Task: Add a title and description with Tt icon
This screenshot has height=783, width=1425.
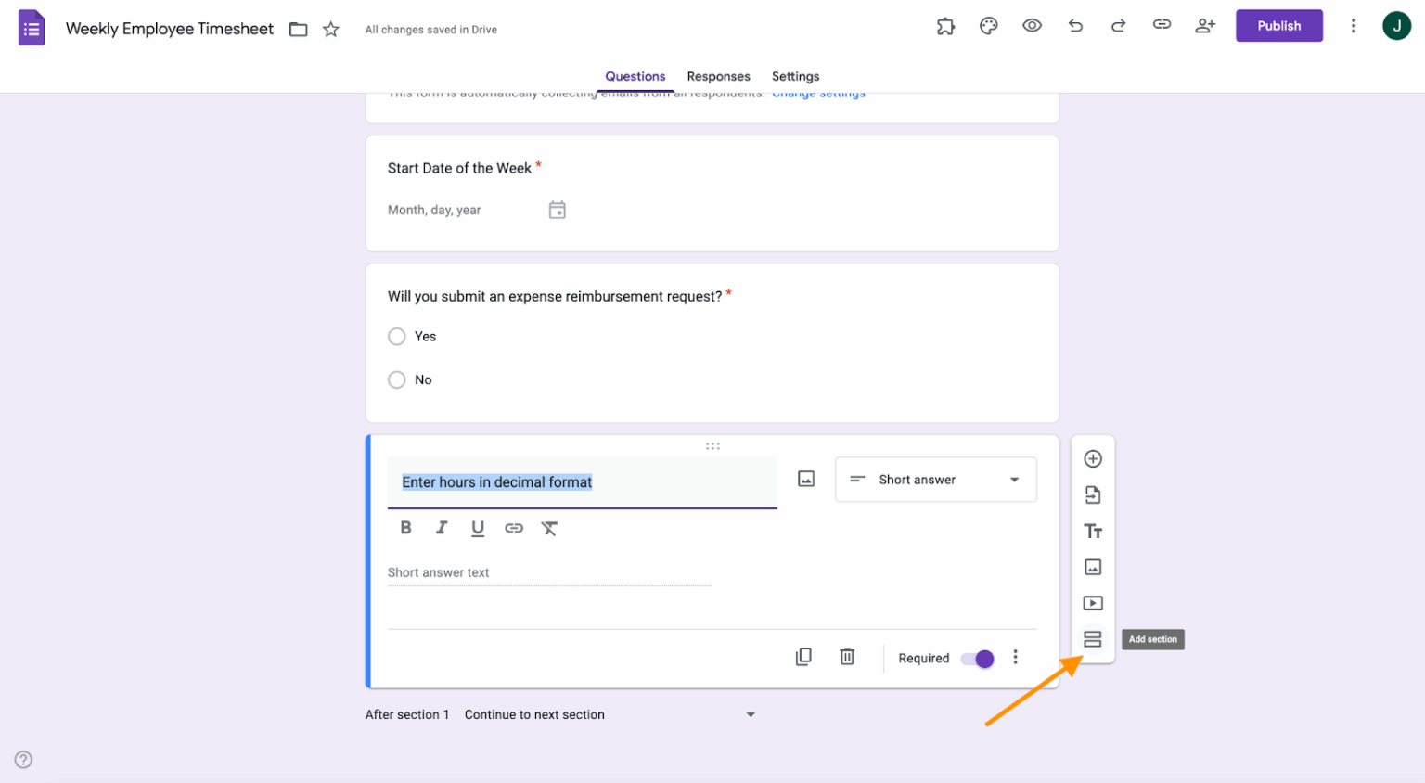Action: click(x=1093, y=531)
